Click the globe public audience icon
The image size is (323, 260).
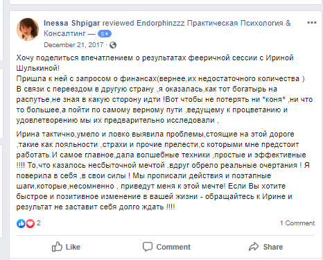point(113,45)
